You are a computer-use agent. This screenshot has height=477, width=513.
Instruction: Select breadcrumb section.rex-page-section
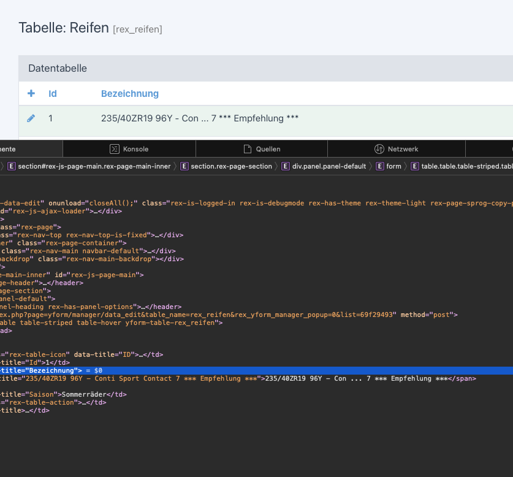click(x=226, y=166)
